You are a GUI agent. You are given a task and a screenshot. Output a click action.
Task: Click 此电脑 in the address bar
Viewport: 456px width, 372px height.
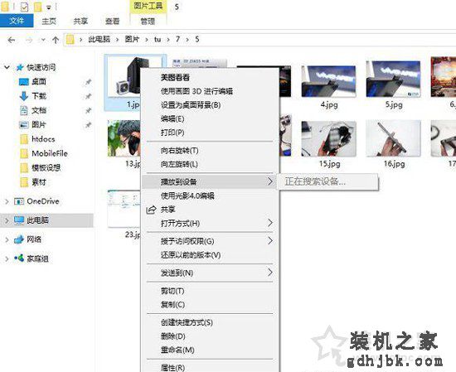point(99,39)
